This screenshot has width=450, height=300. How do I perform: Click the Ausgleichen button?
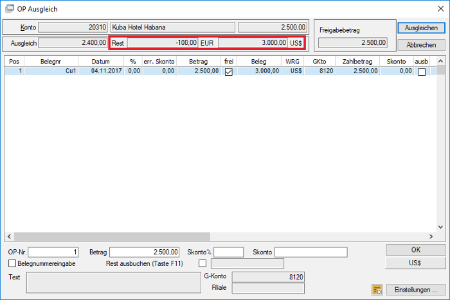[x=421, y=28]
